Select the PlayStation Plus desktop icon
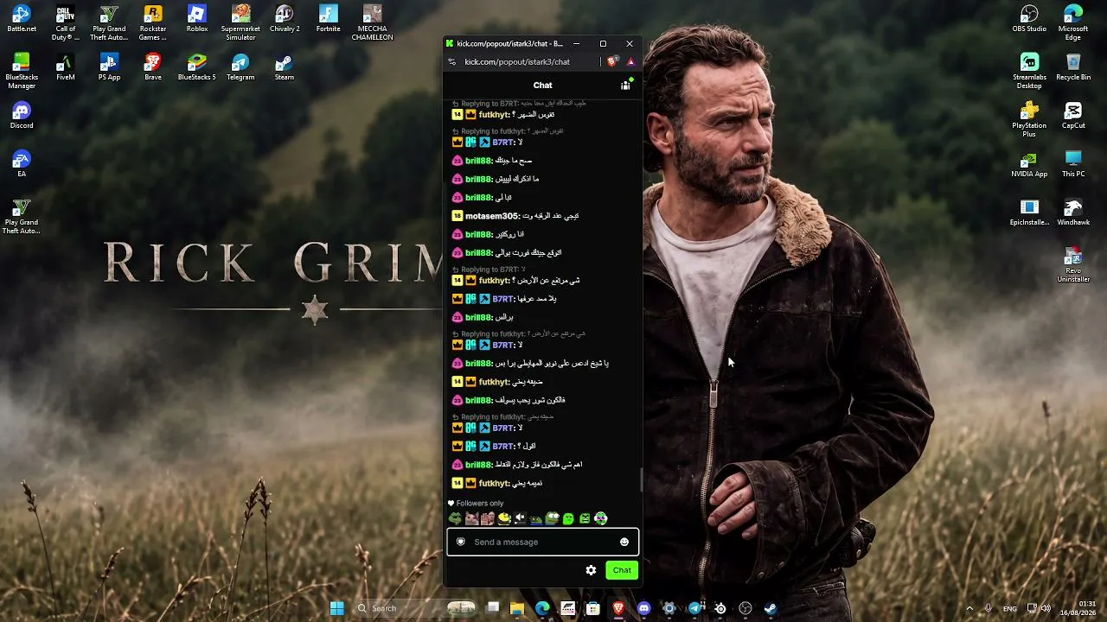The width and height of the screenshot is (1107, 622). [1029, 120]
